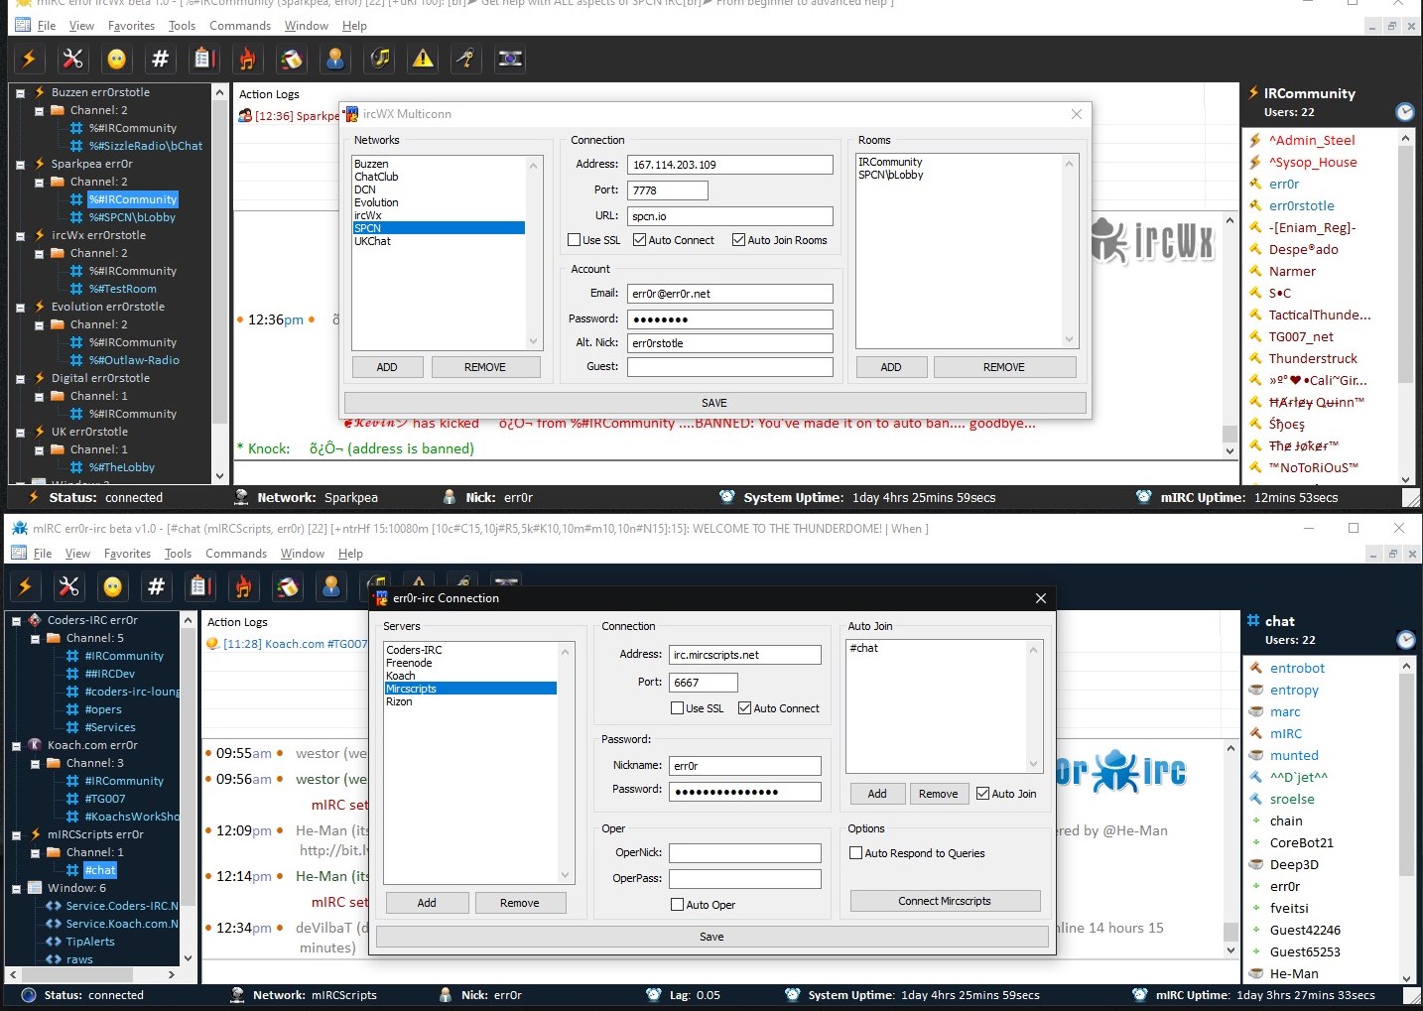Collapse mIRCScripts err0r tree node
Screen dimensions: 1423x1011
coord(16,835)
